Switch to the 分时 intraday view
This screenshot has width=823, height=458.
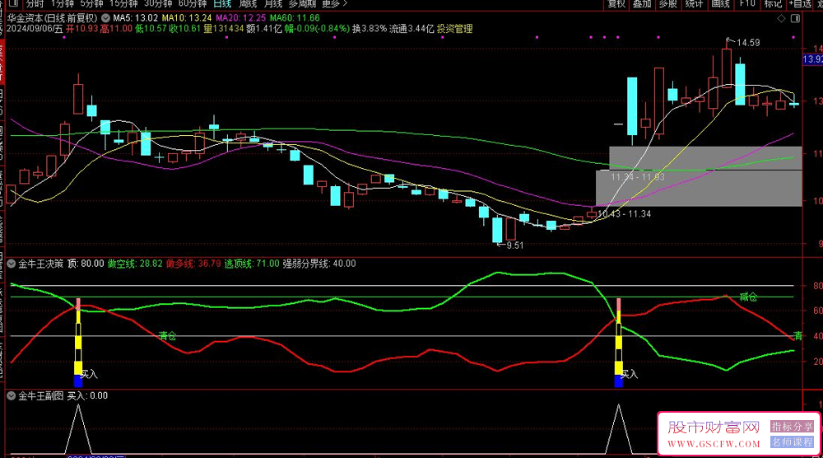pyautogui.click(x=35, y=3)
